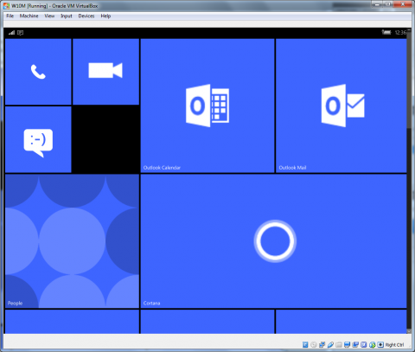Open the People tile
The height and width of the screenshot is (352, 415).
(x=72, y=241)
